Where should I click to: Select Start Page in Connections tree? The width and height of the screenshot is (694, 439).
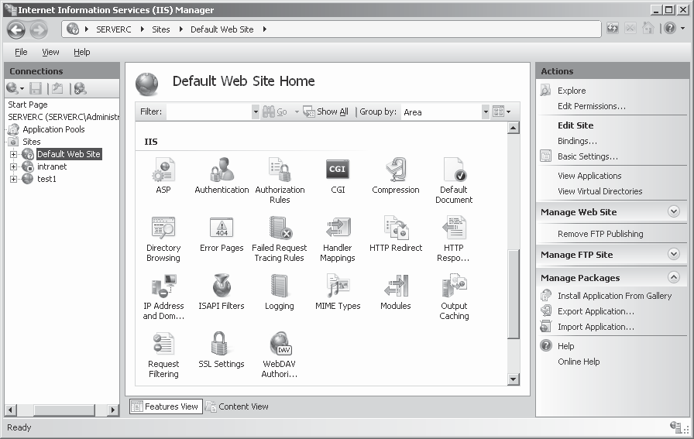(27, 105)
